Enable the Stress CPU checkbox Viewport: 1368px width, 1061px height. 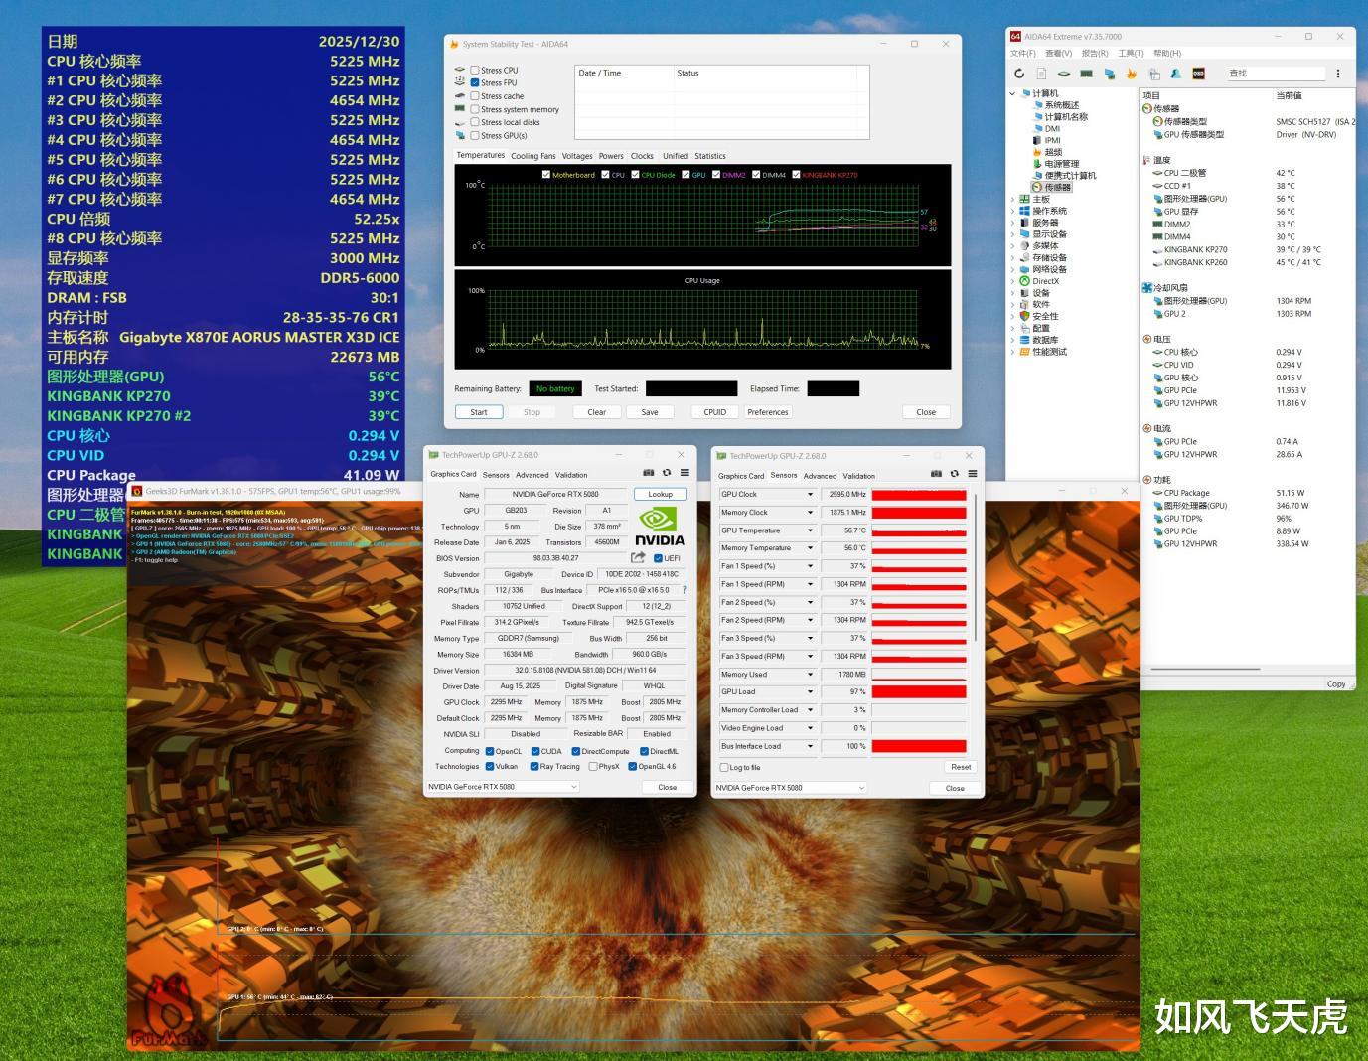475,70
